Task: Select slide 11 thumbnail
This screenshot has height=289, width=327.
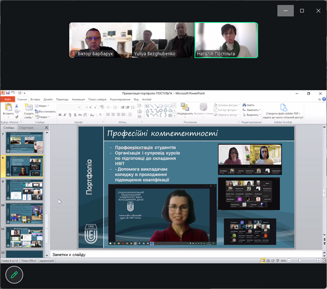Action: [x=24, y=237]
